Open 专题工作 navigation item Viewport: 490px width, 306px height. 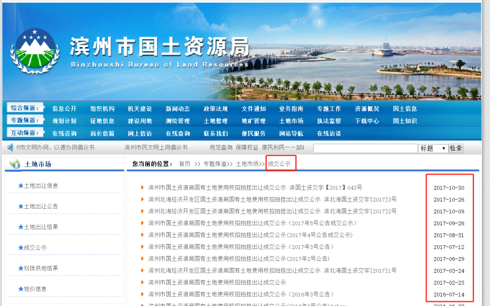pyautogui.click(x=329, y=108)
